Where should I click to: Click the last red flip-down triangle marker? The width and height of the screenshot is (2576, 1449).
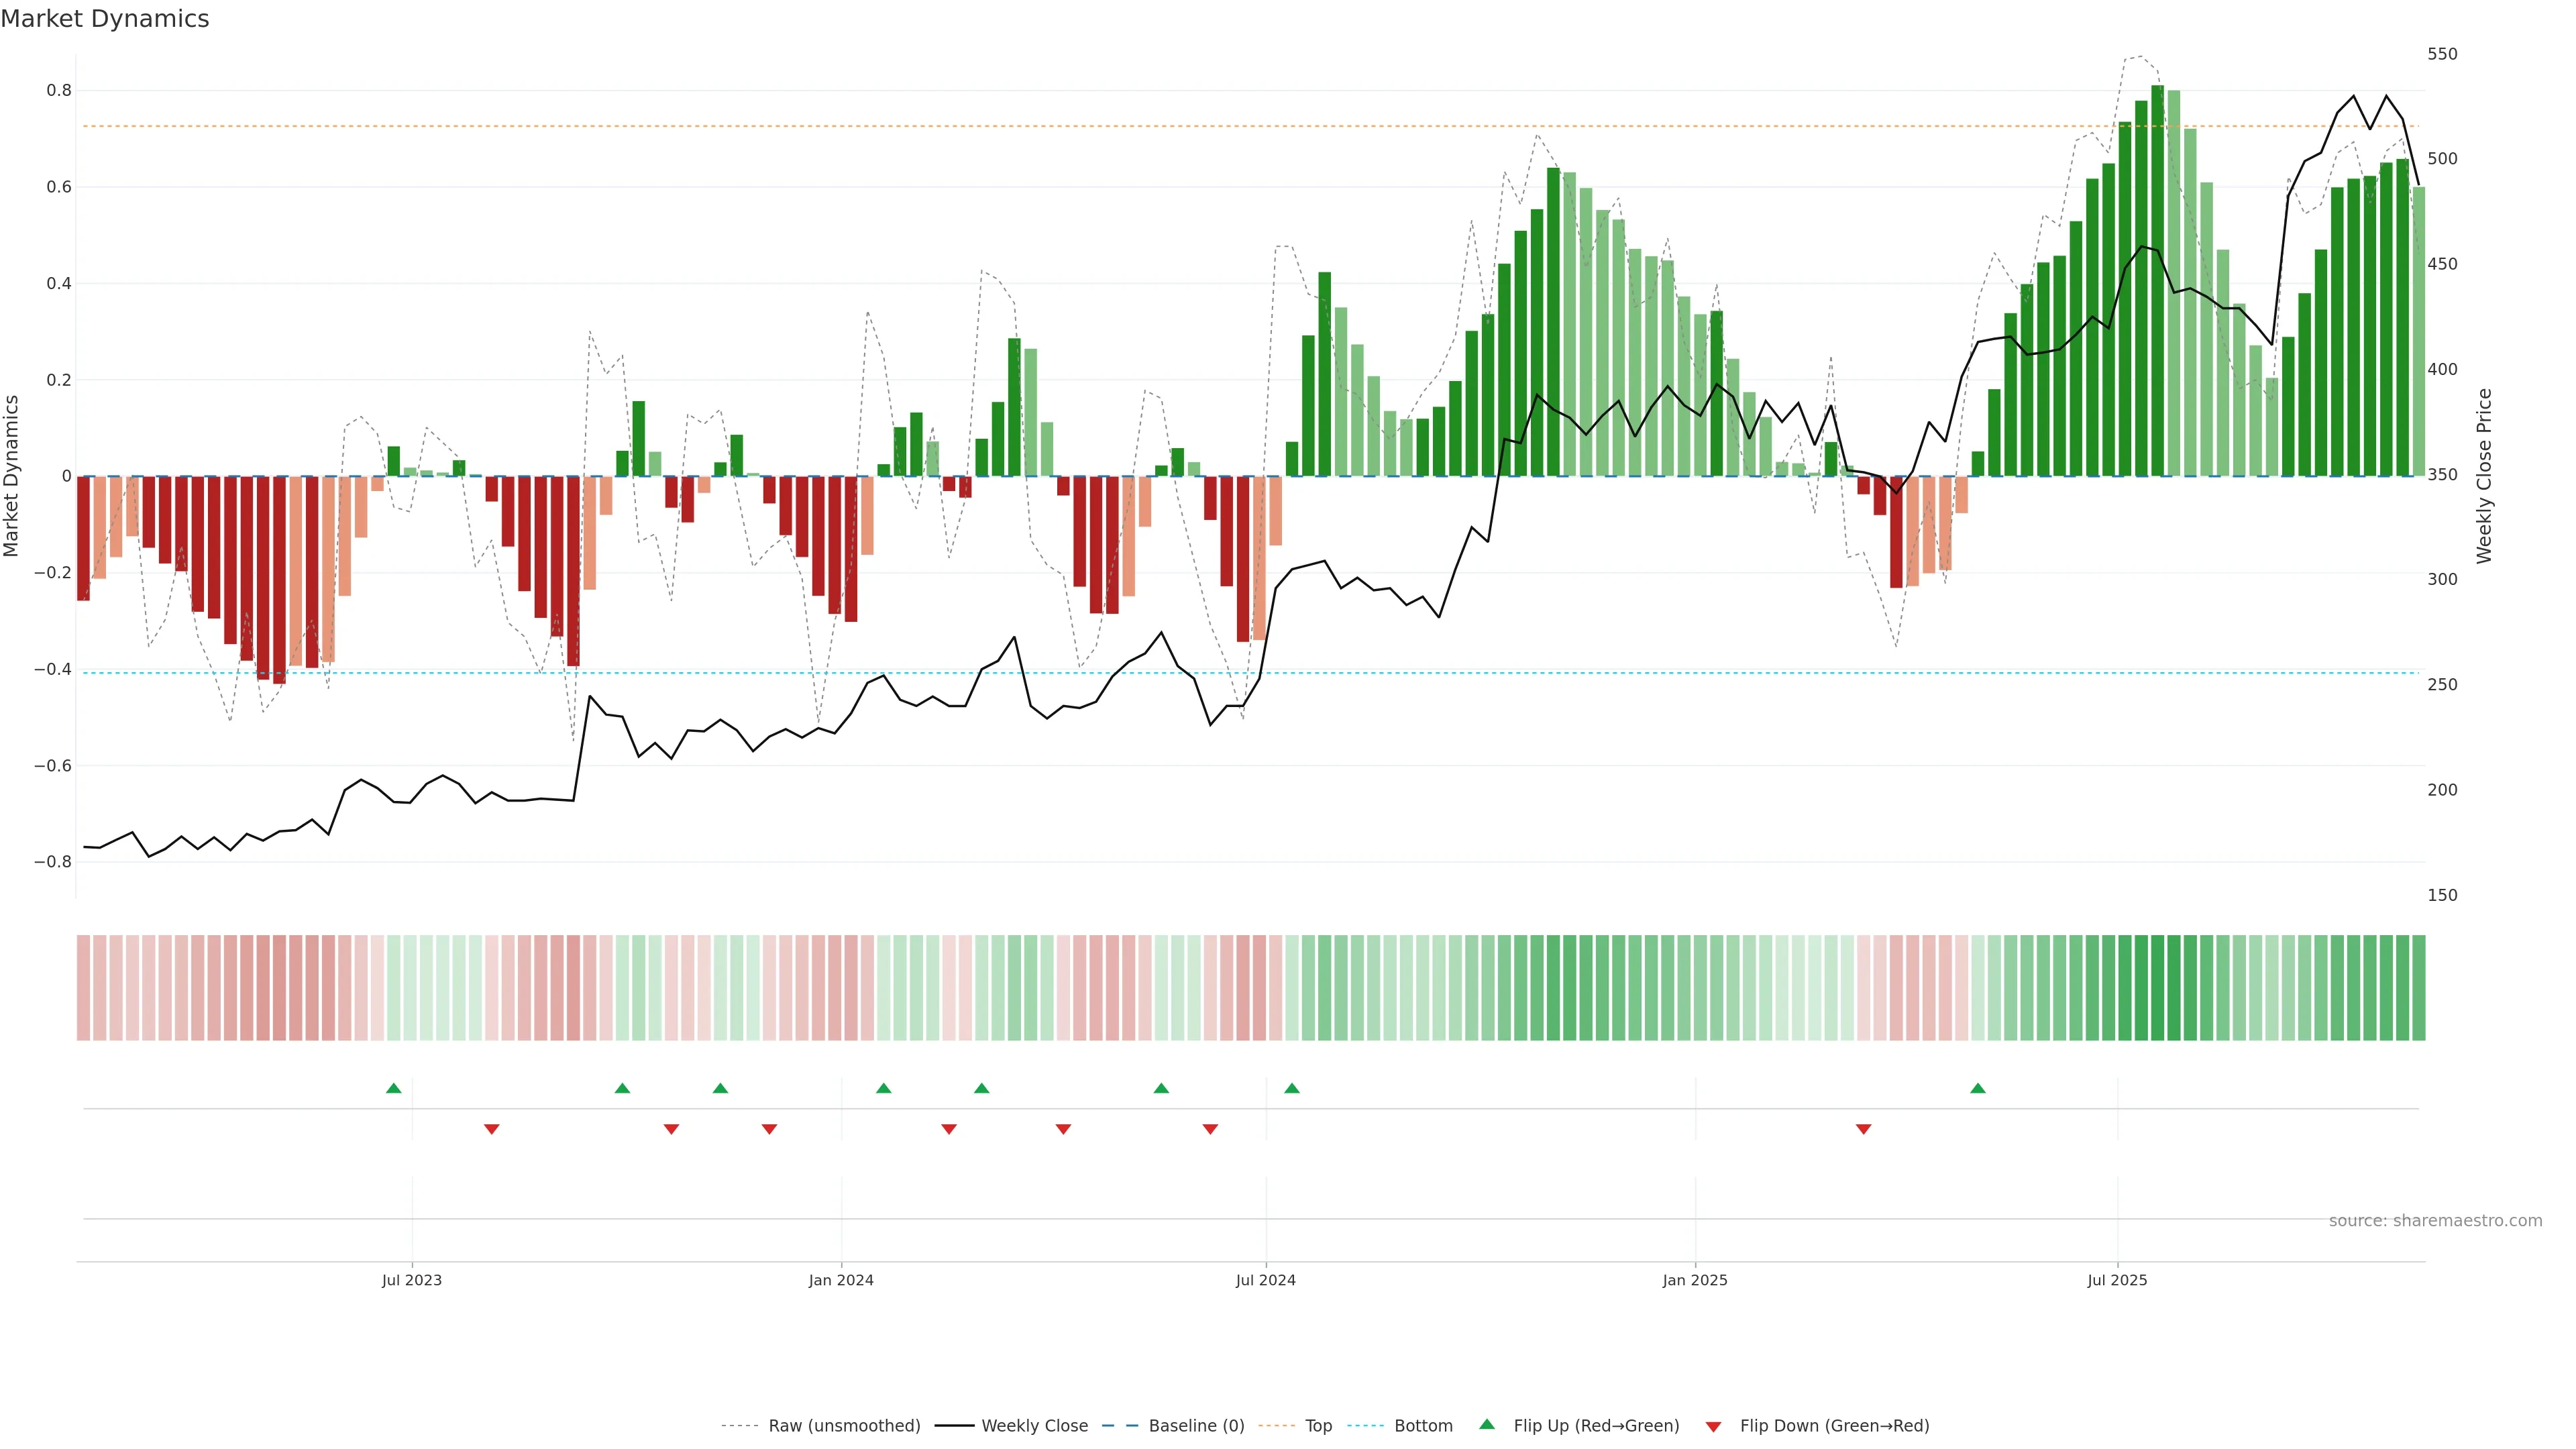(1863, 1129)
